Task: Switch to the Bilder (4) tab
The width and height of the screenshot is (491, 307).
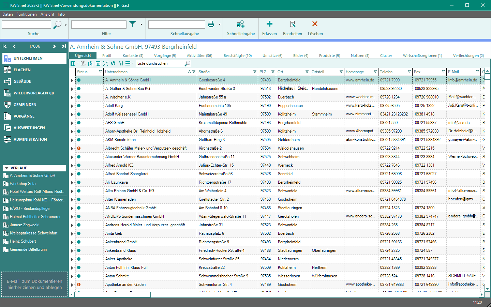Action: point(301,56)
